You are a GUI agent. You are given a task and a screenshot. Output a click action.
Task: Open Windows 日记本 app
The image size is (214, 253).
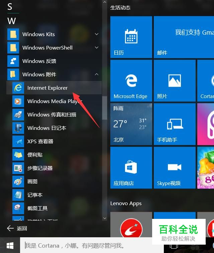pyautogui.click(x=54, y=128)
